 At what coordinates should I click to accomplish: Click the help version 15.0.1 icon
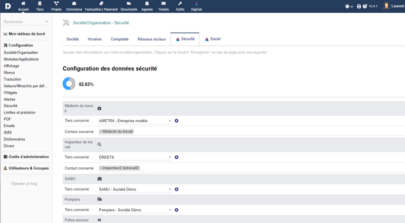coord(364,6)
